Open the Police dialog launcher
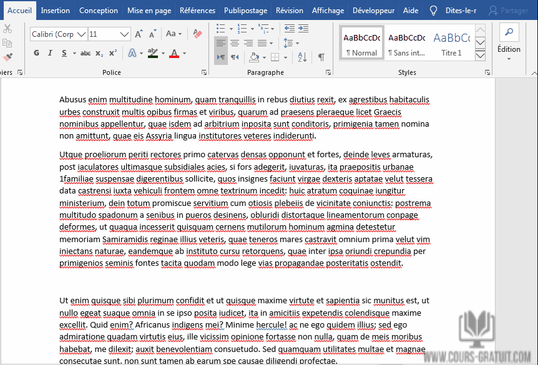The image size is (538, 365). [x=204, y=72]
